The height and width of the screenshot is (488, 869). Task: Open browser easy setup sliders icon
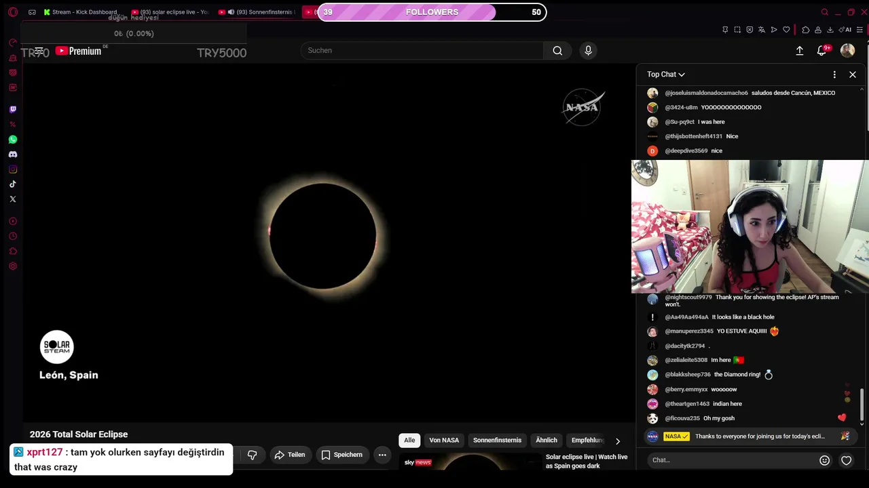[860, 30]
